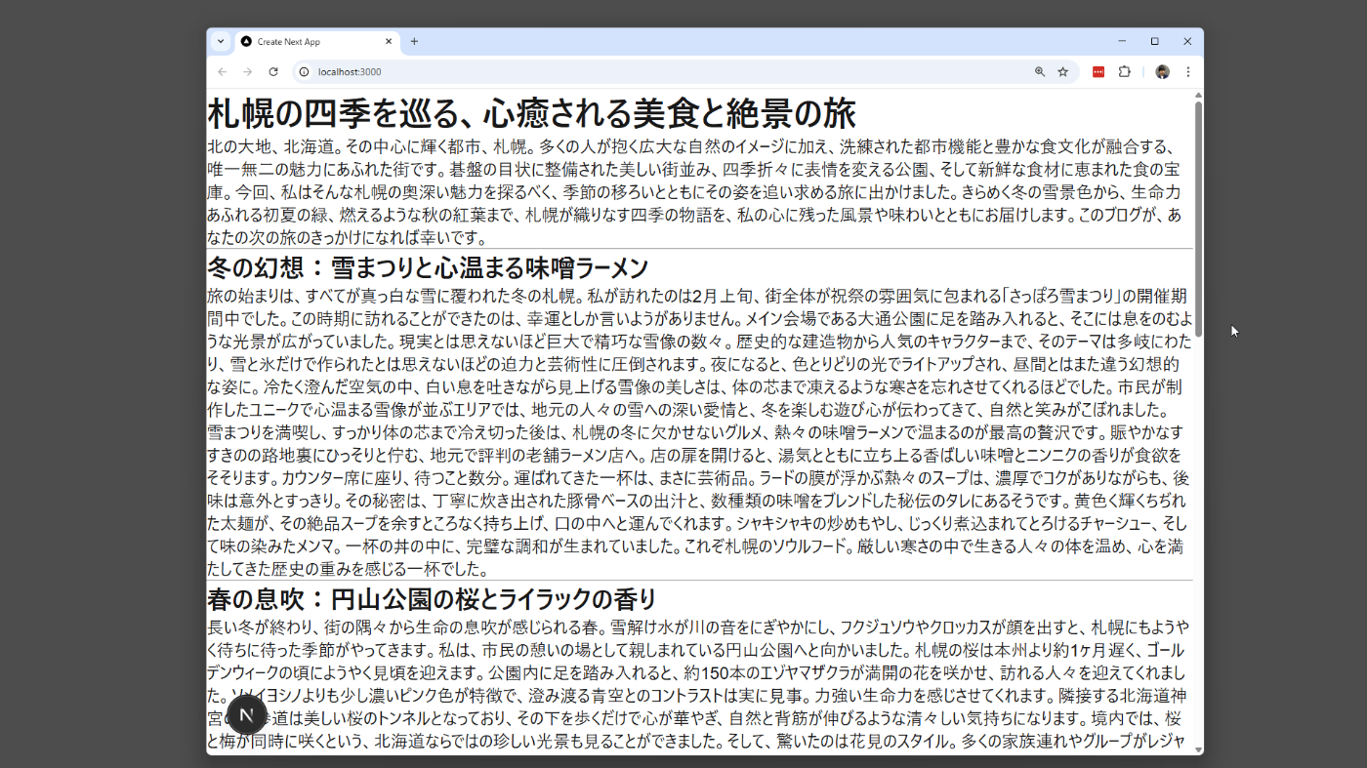Expand the profile sync dropdown

(x=1161, y=71)
